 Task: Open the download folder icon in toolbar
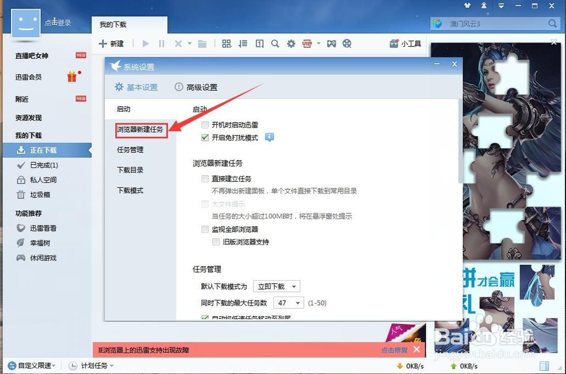202,44
